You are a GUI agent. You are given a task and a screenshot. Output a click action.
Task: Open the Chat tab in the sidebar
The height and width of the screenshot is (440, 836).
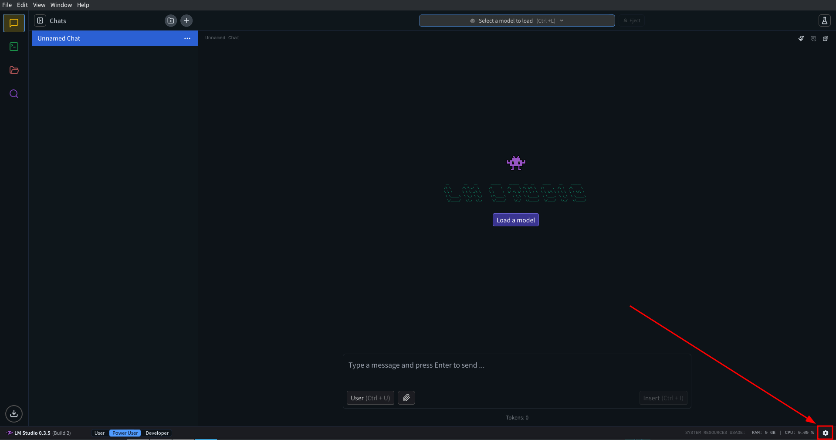(x=14, y=23)
